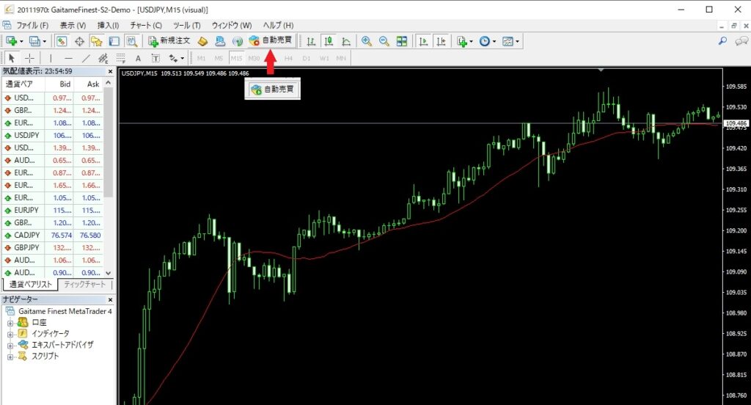Select the crosshair tool
This screenshot has width=751, height=405.
29,59
